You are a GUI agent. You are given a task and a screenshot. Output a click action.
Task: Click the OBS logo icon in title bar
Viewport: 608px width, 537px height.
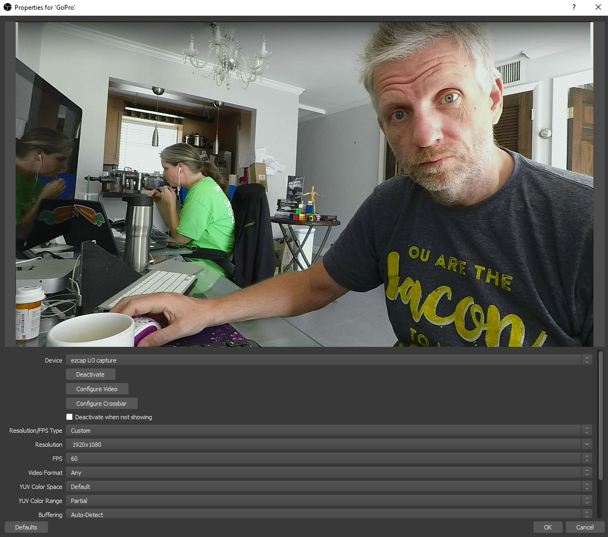pos(8,8)
